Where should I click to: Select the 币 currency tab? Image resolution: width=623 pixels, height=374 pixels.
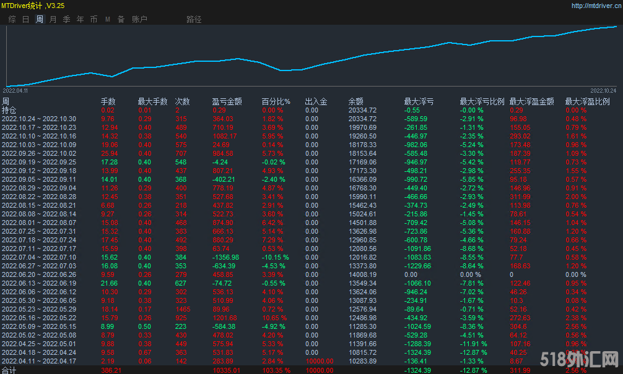point(94,19)
